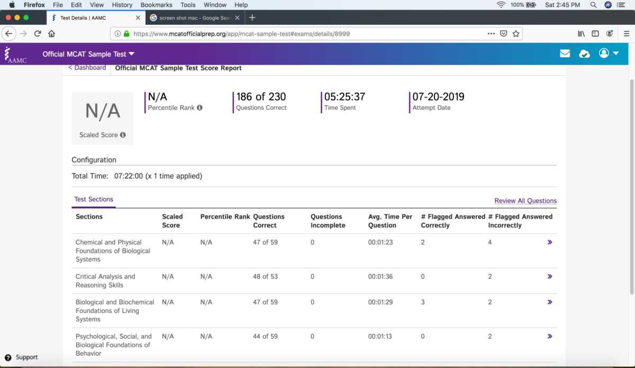
Task: Open Psychological, Social section details arrow
Action: click(x=550, y=336)
